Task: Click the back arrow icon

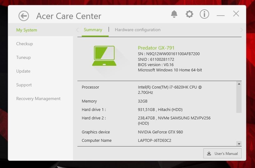Action: [24, 16]
